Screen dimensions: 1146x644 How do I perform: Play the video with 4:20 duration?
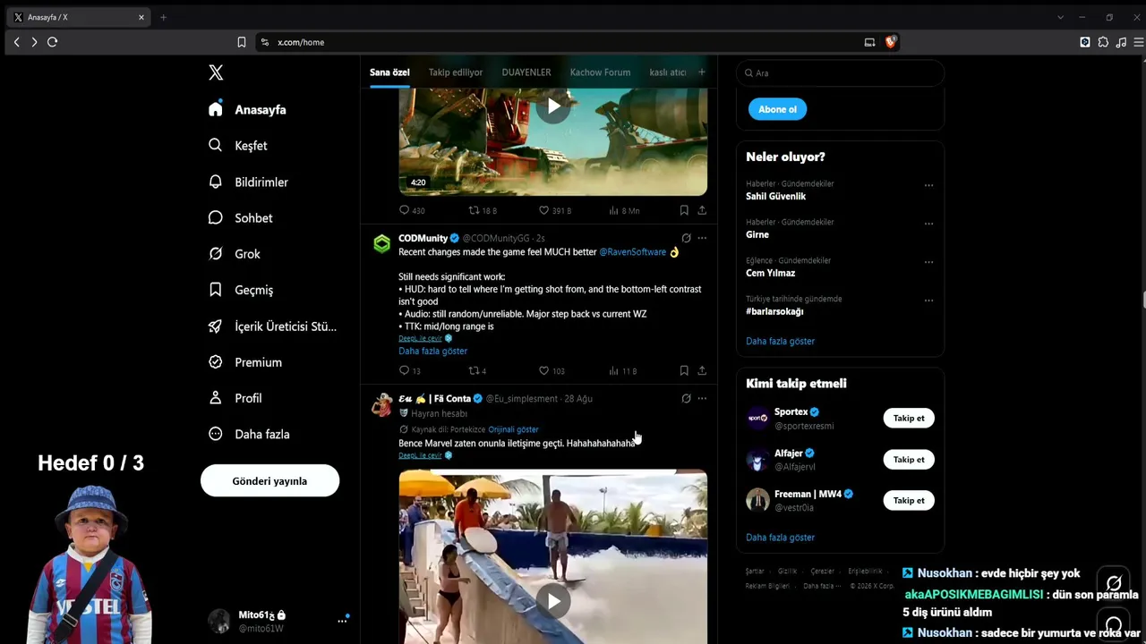click(553, 106)
